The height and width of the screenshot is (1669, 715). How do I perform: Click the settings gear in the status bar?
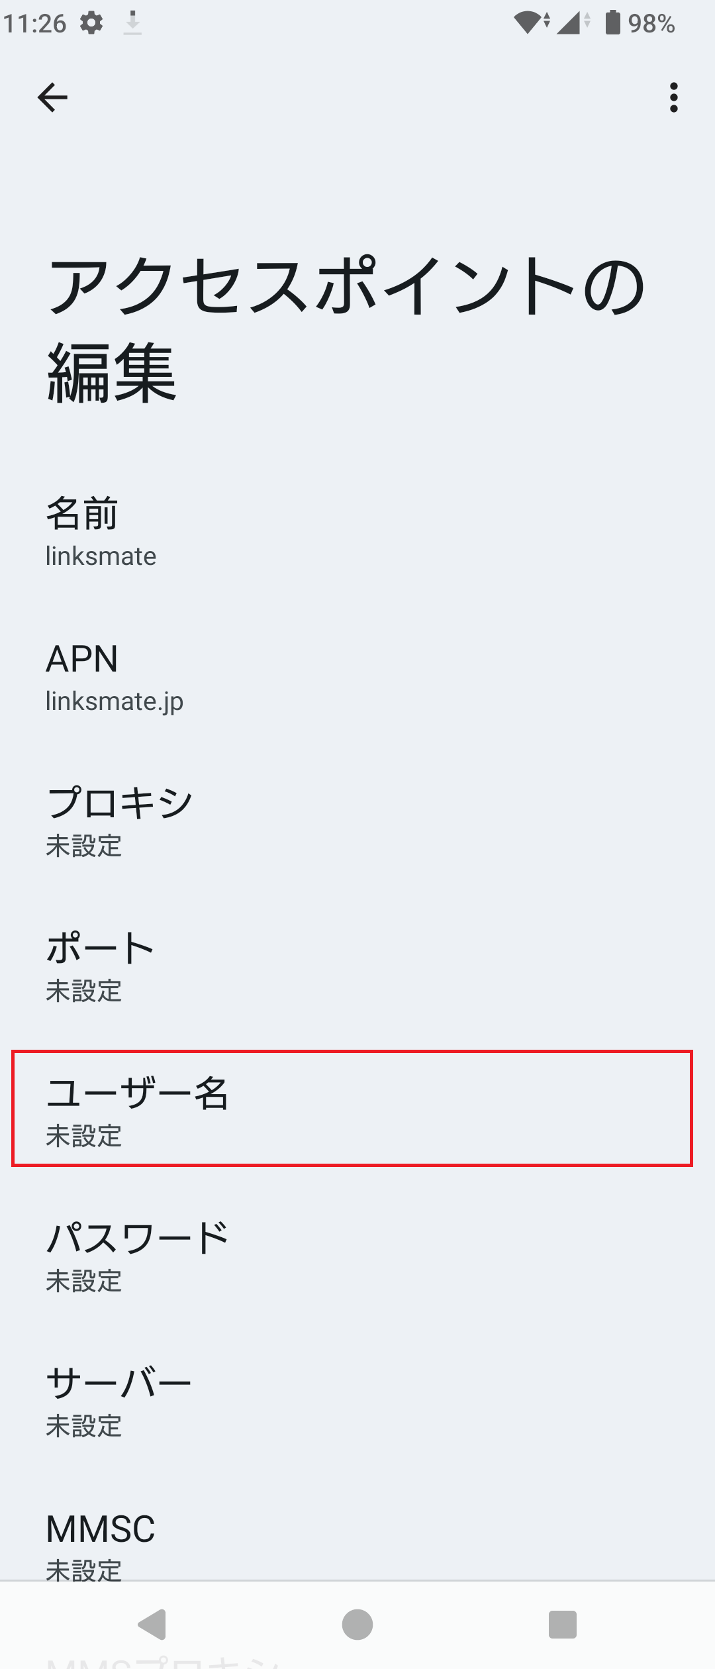click(x=90, y=22)
